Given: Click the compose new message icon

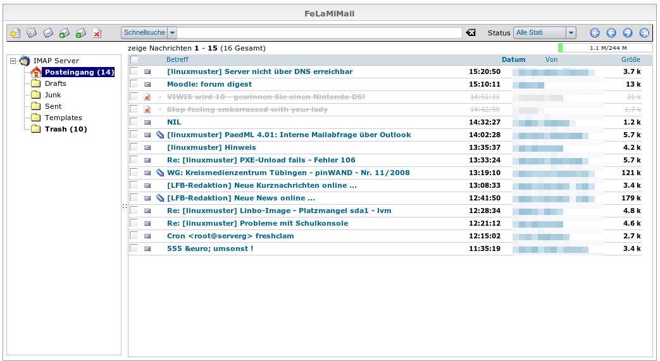Looking at the screenshot, I should click(13, 33).
